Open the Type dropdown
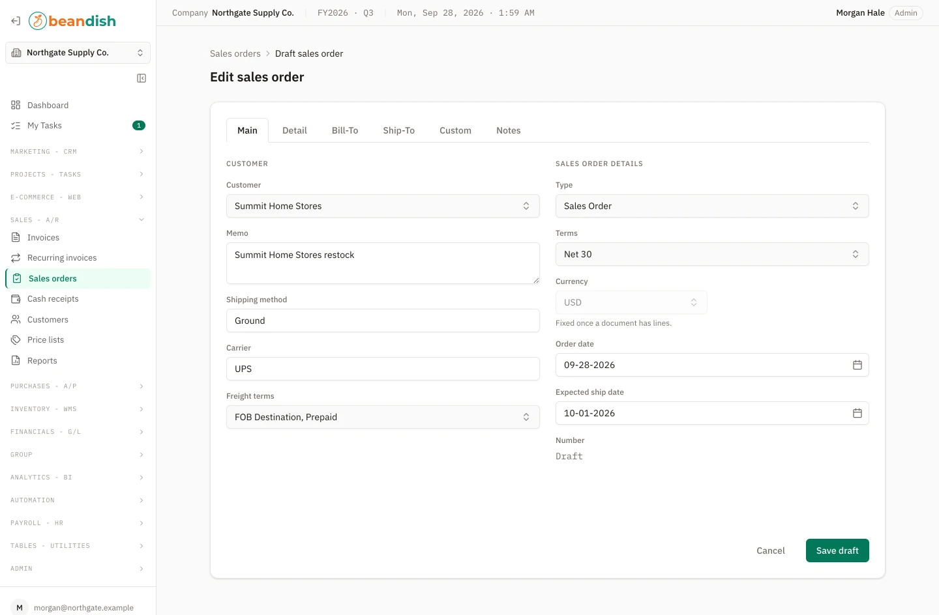 click(712, 206)
